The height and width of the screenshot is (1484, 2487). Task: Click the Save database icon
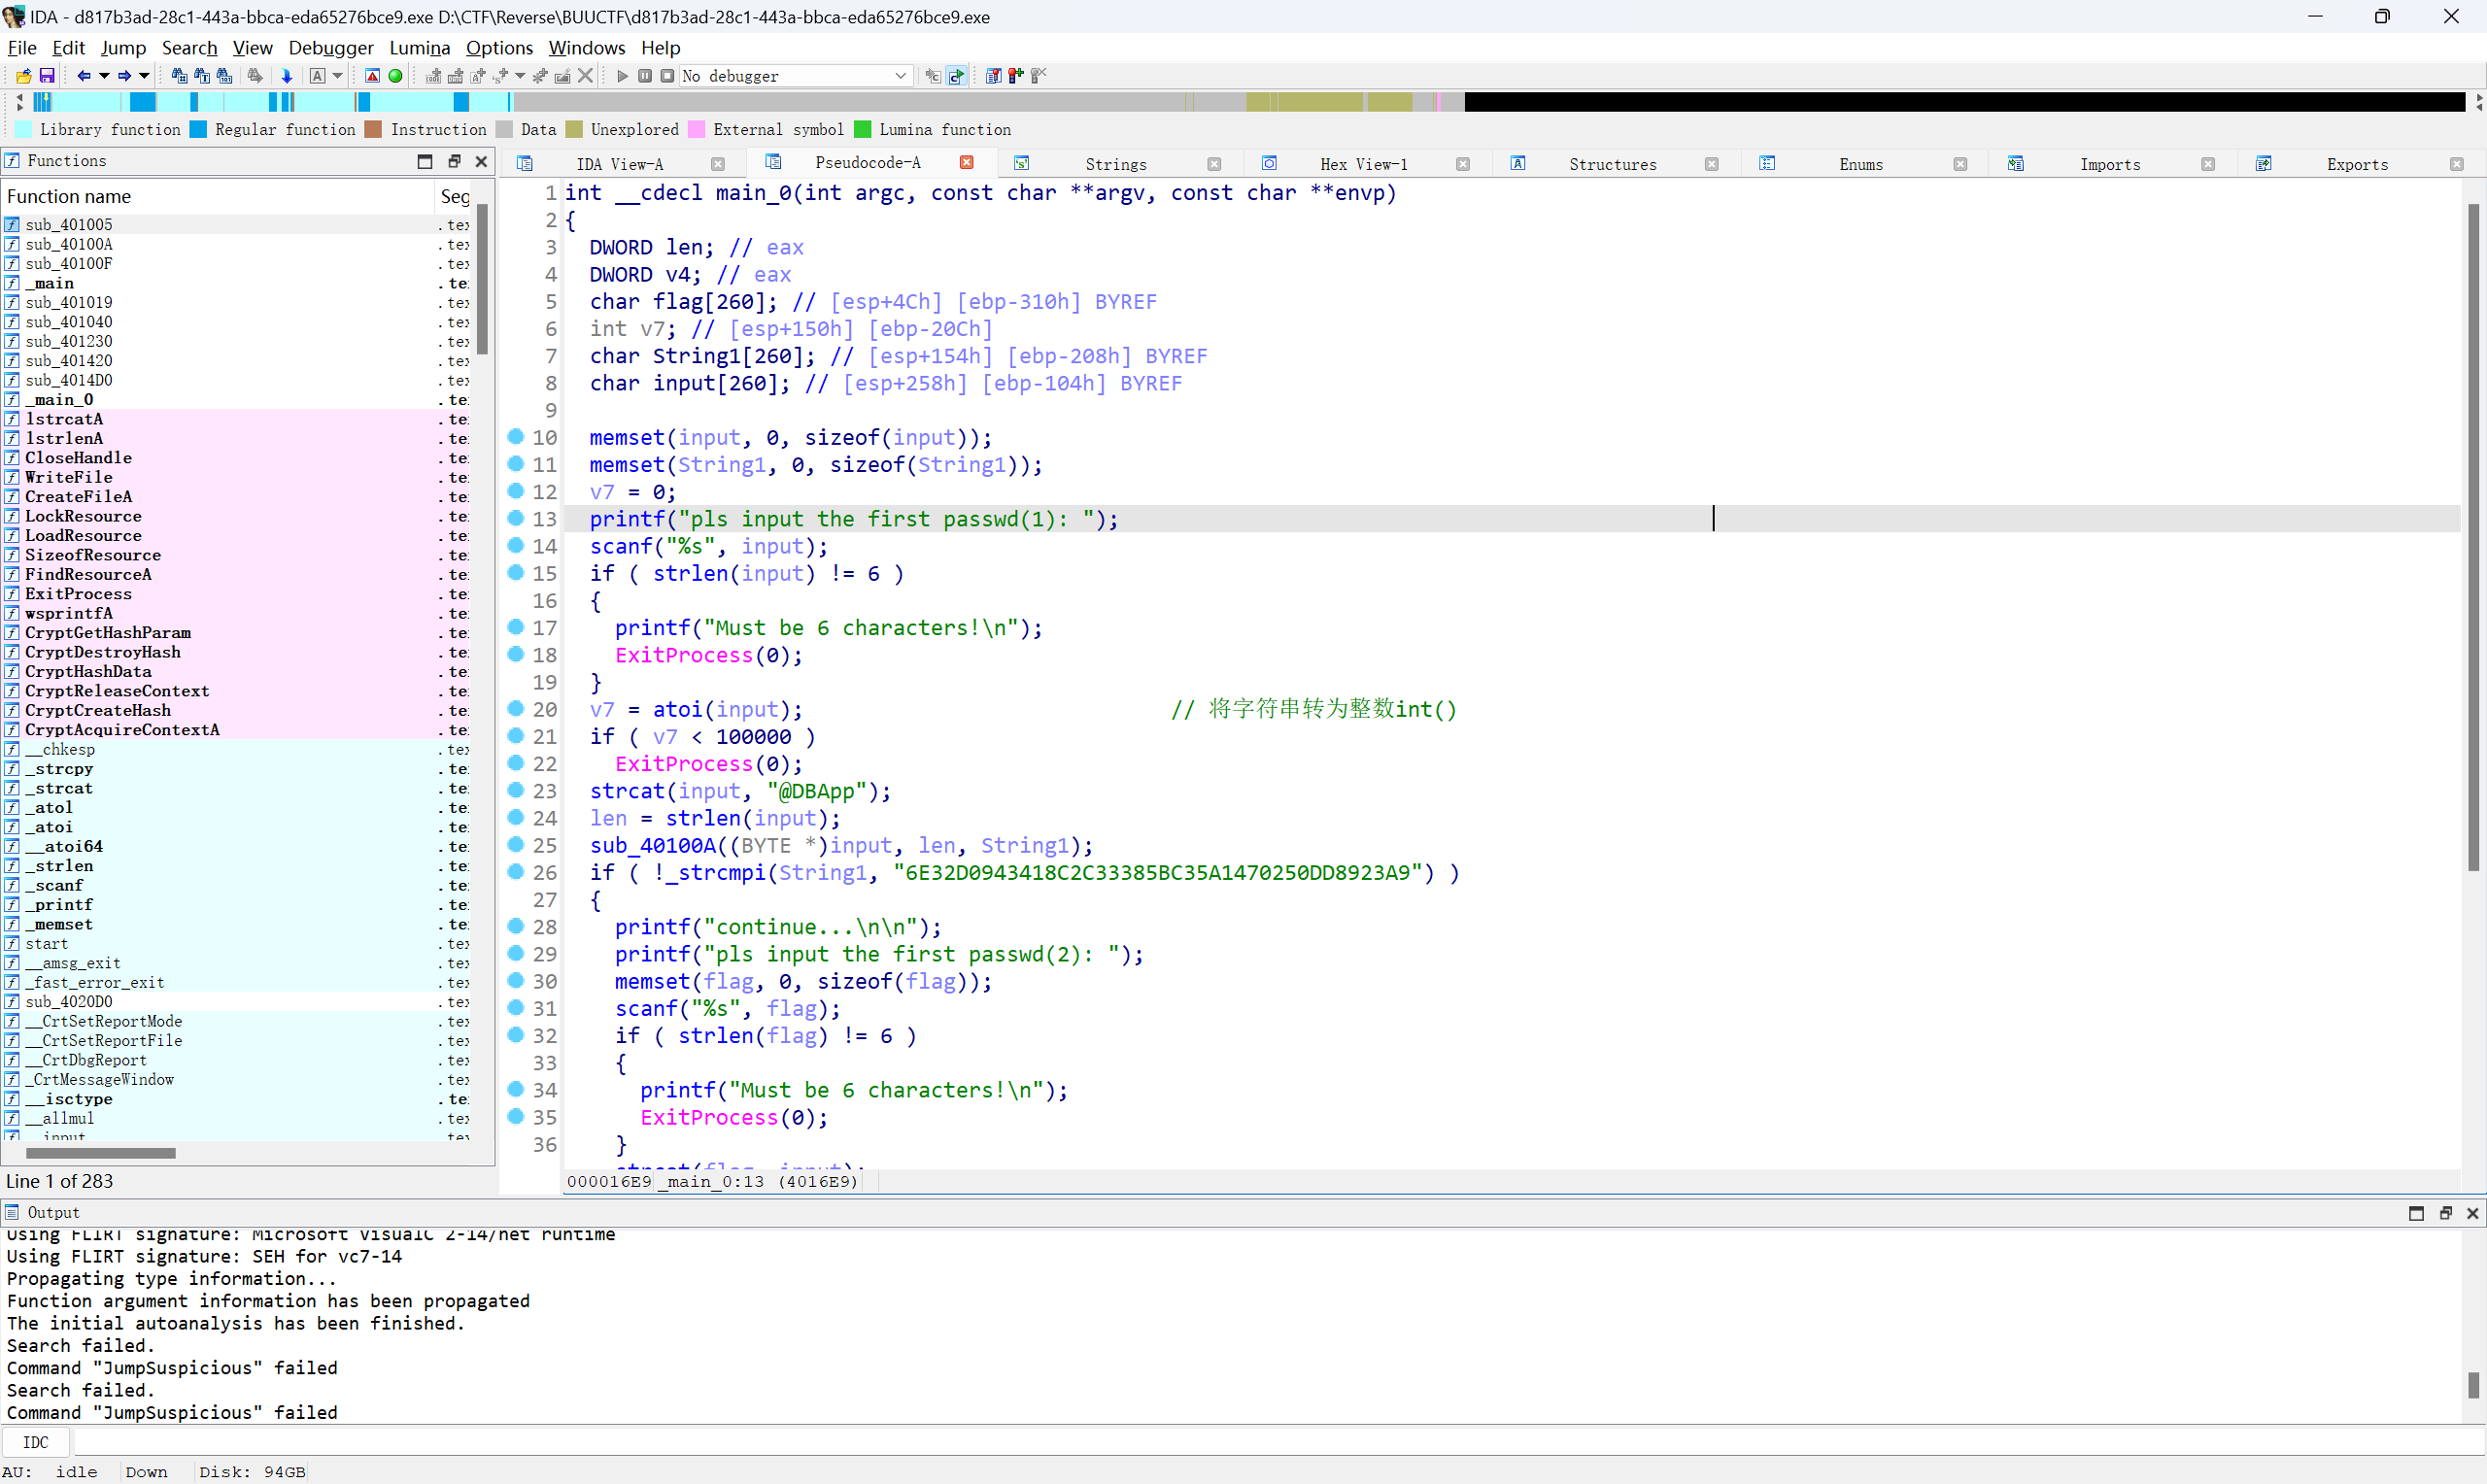point(47,76)
